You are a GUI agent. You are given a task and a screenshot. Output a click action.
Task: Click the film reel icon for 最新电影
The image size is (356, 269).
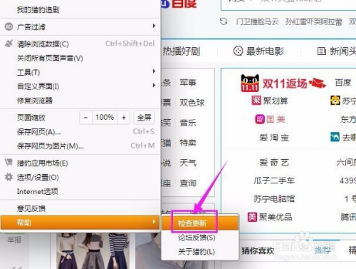(238, 51)
